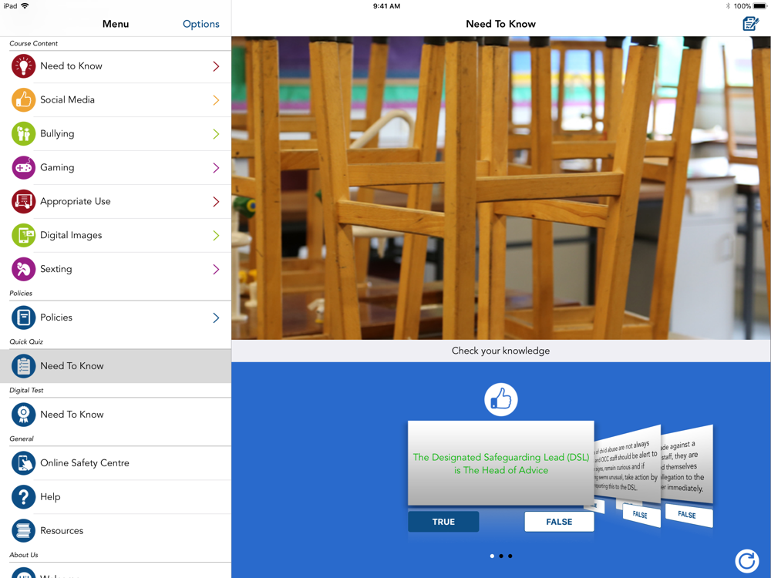Open the Bullying menu item
Image resolution: width=771 pixels, height=578 pixels.
pos(116,133)
